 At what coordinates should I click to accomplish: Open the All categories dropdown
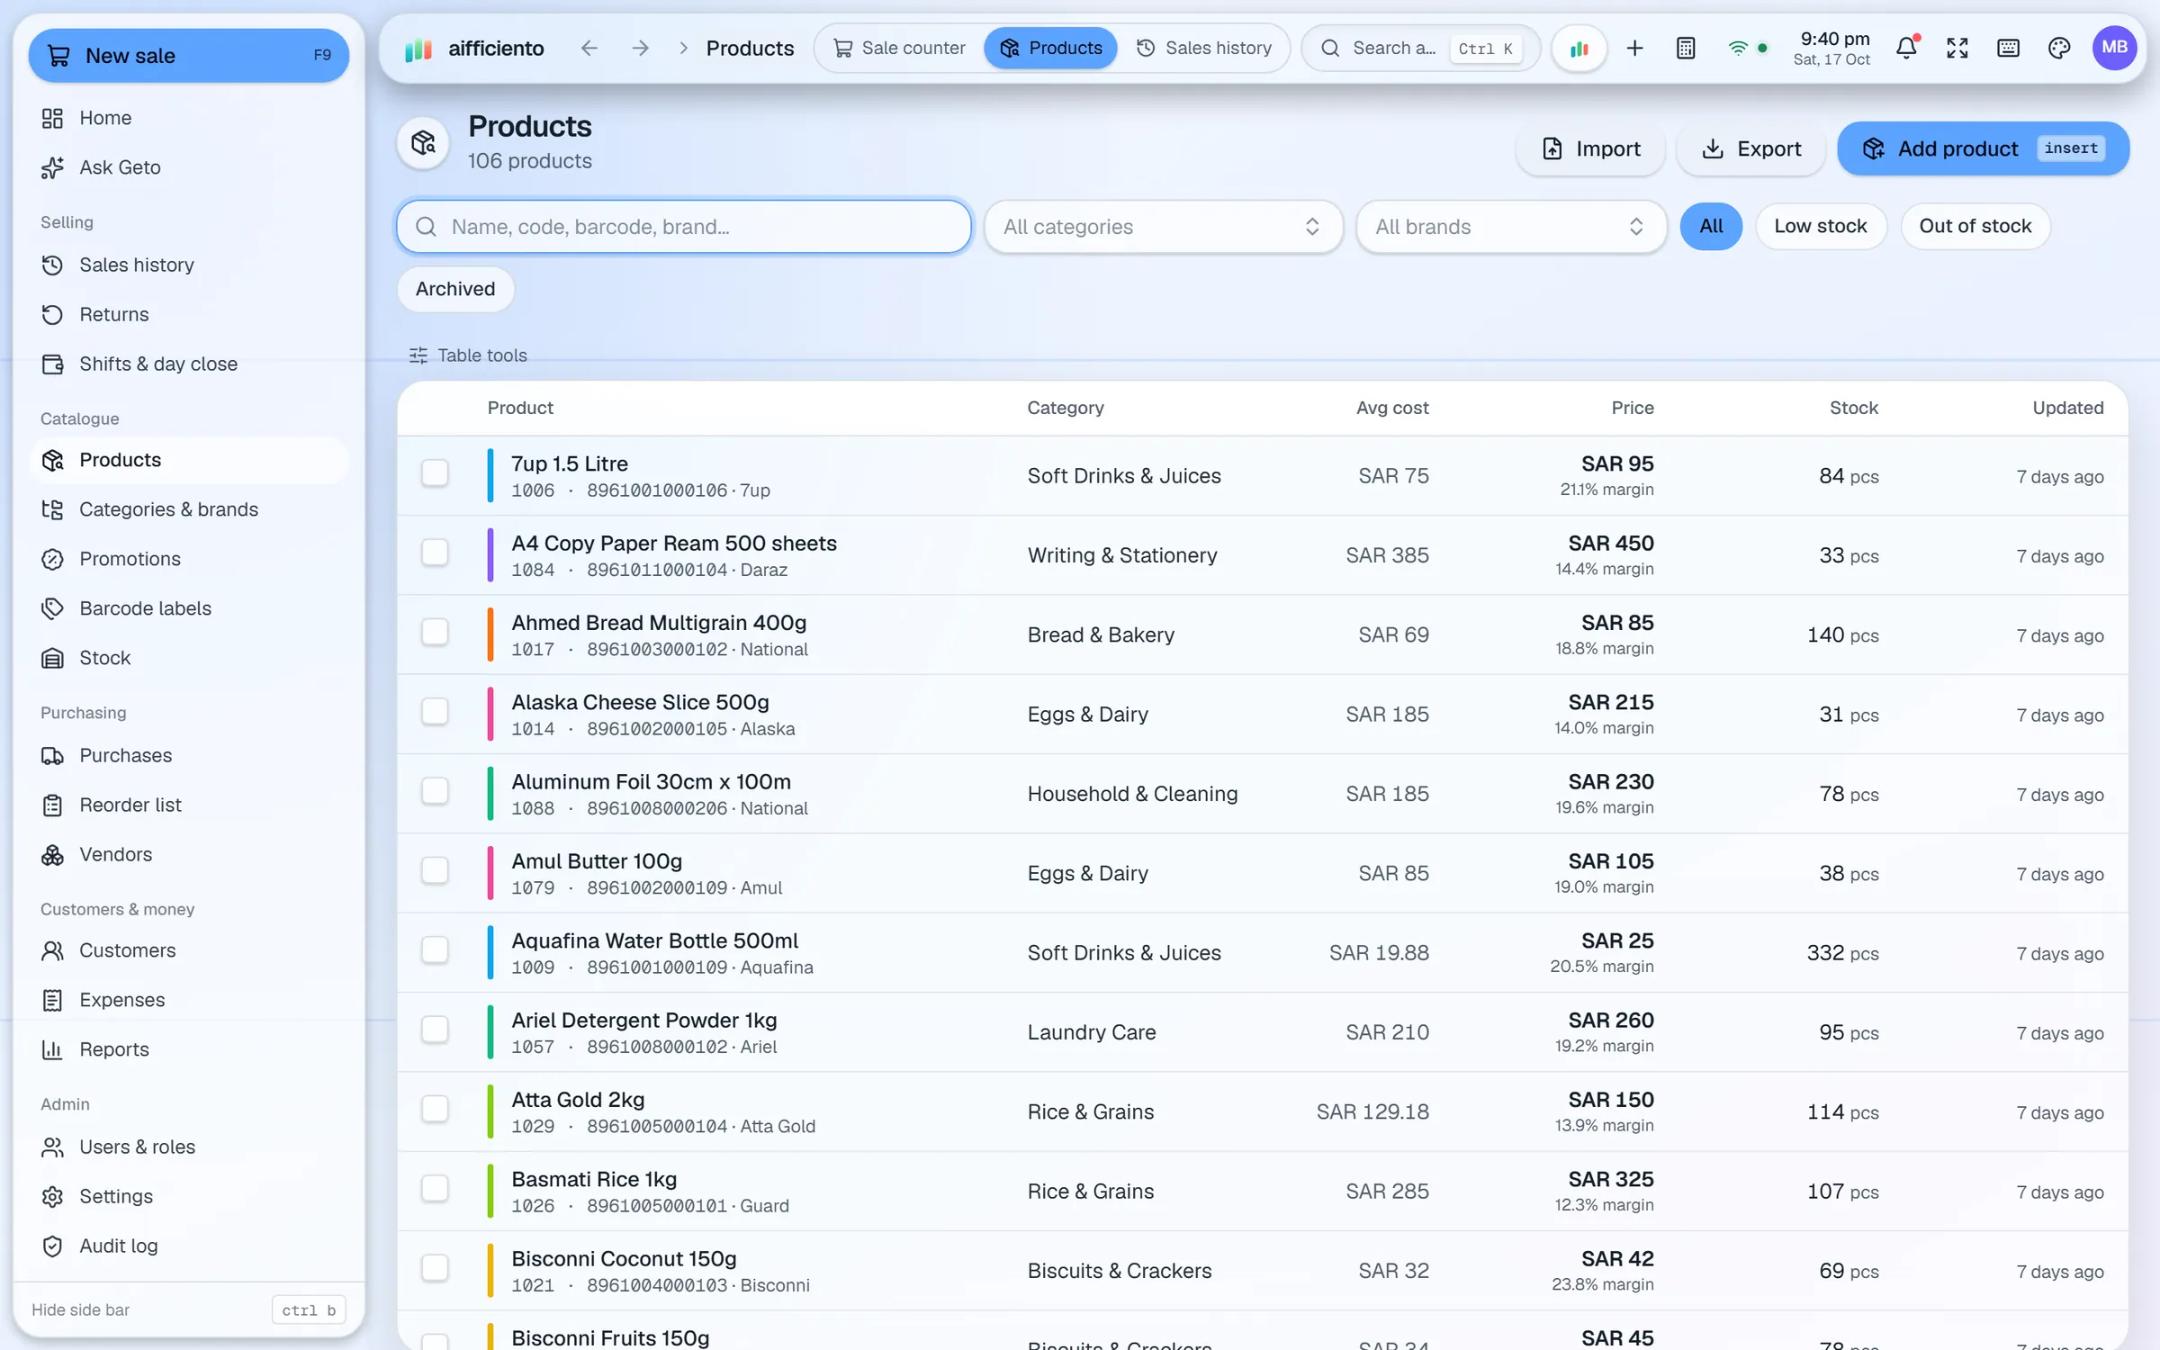coord(1163,227)
